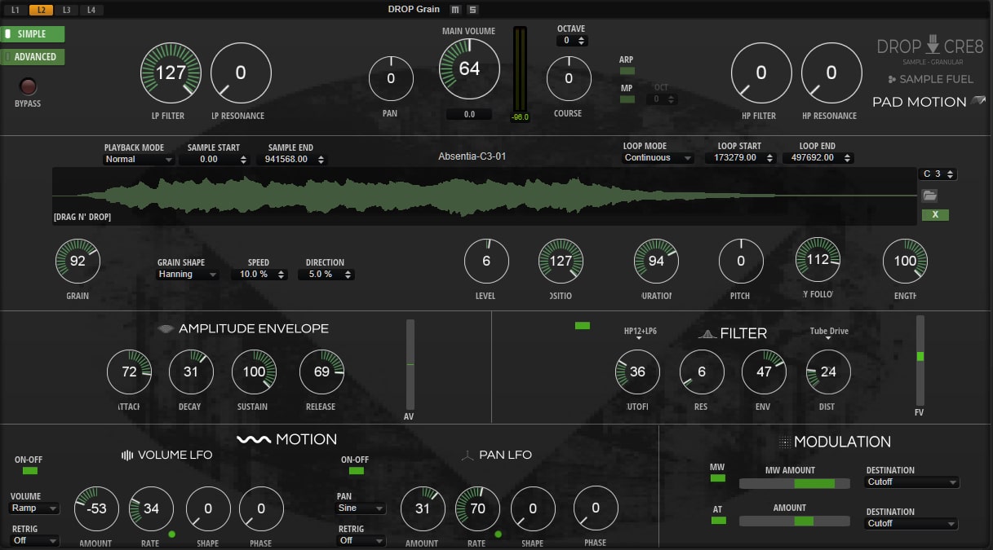Enable the ARP toggle
The image size is (993, 550).
[627, 73]
